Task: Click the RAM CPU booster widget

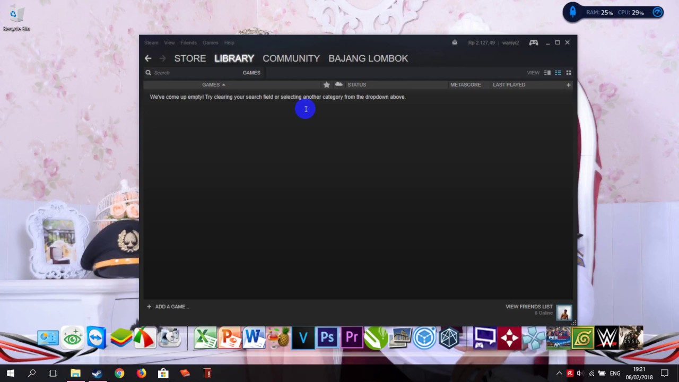Action: (x=614, y=12)
